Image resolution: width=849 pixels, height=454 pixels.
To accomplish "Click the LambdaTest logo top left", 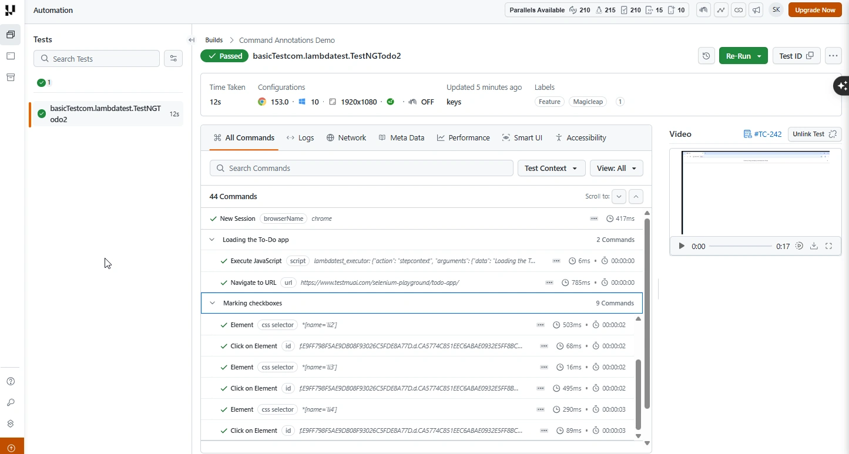I will [x=10, y=10].
